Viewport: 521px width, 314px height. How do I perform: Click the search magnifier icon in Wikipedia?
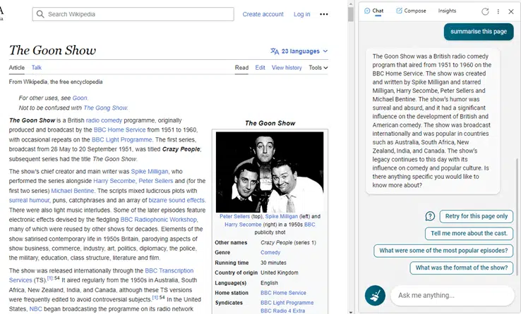[40, 14]
